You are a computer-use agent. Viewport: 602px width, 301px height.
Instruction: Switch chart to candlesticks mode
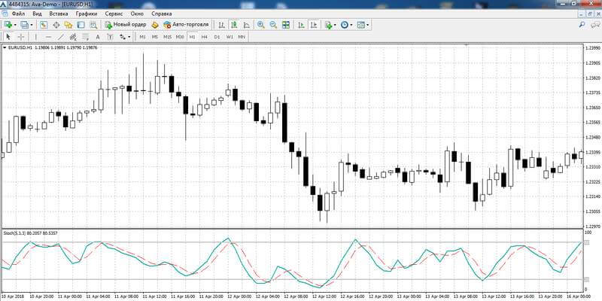point(234,25)
